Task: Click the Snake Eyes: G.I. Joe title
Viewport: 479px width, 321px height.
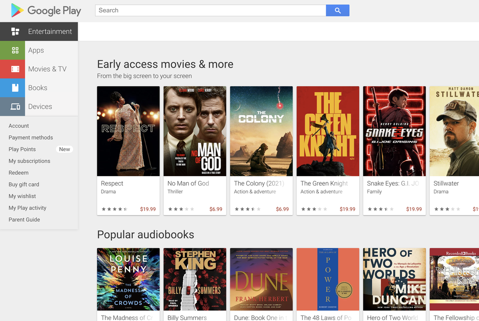Action: pyautogui.click(x=393, y=183)
